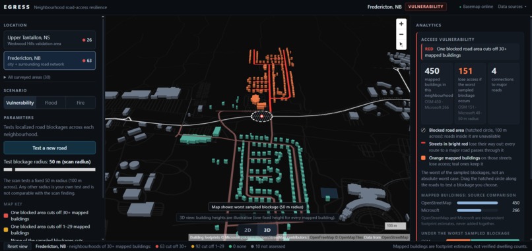Adjust the Test blockage radius slider
This screenshot has height=251, width=532.
click(x=50, y=169)
